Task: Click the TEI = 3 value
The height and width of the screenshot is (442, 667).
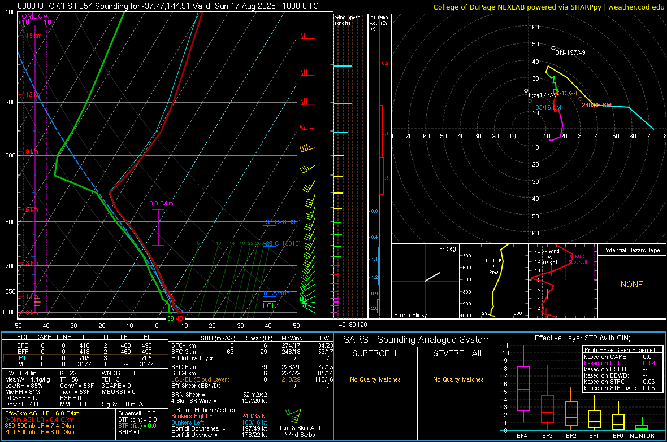Action: (111, 379)
